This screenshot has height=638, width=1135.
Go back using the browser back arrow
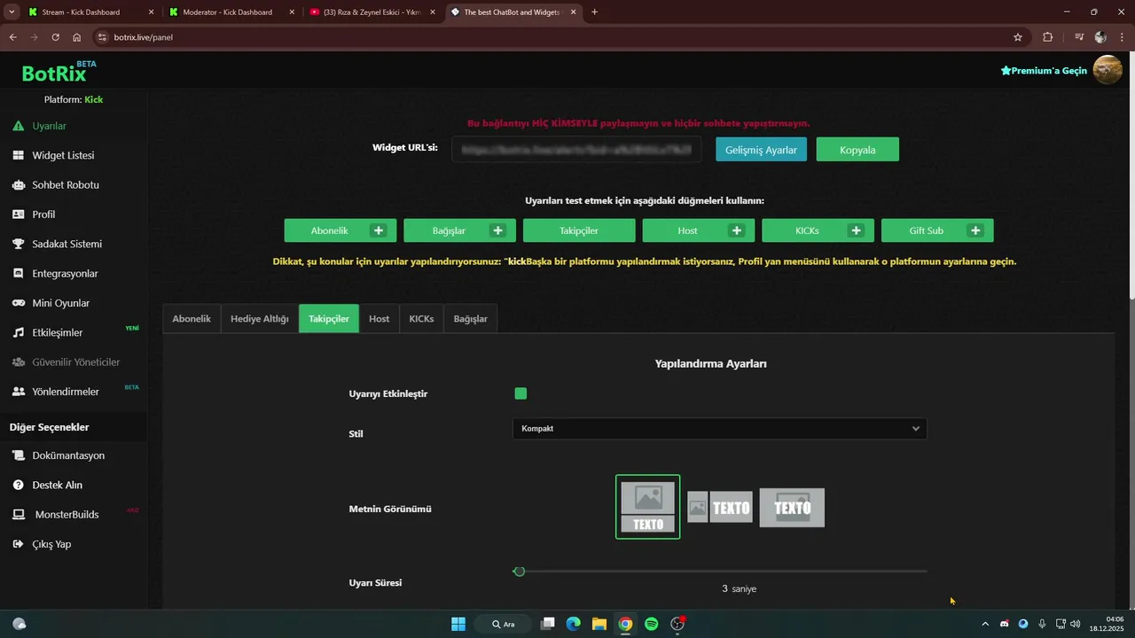[x=12, y=37]
